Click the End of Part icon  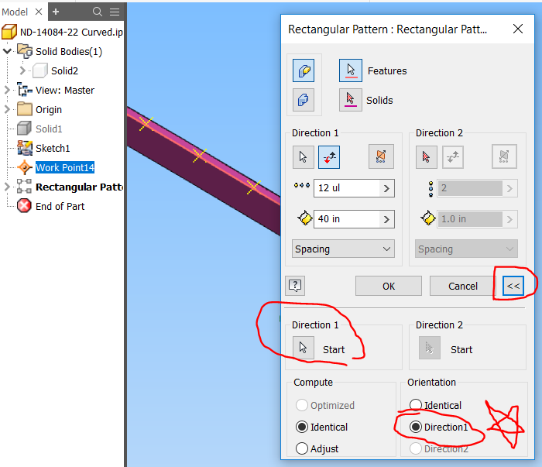24,206
